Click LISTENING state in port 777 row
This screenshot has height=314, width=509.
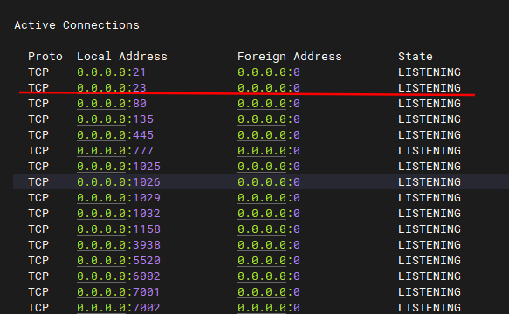tap(430, 151)
